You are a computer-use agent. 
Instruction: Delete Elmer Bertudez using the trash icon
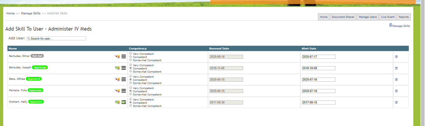click(x=396, y=57)
